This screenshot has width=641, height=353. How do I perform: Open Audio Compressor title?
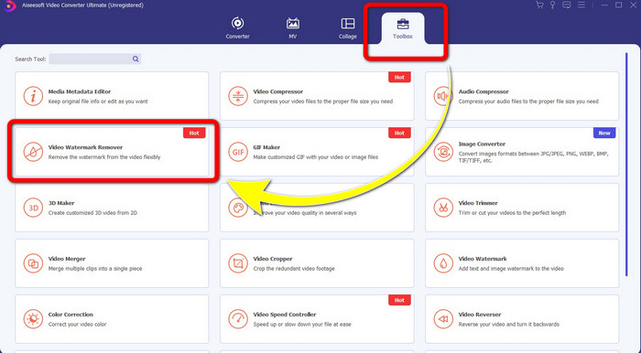483,91
